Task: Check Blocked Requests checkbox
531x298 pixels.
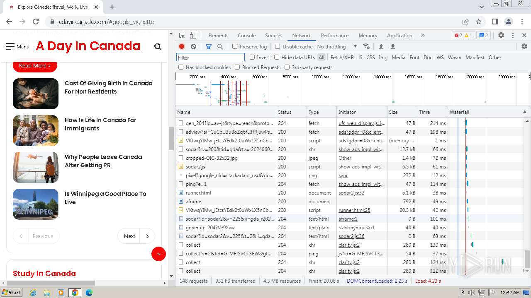Action: (237, 67)
